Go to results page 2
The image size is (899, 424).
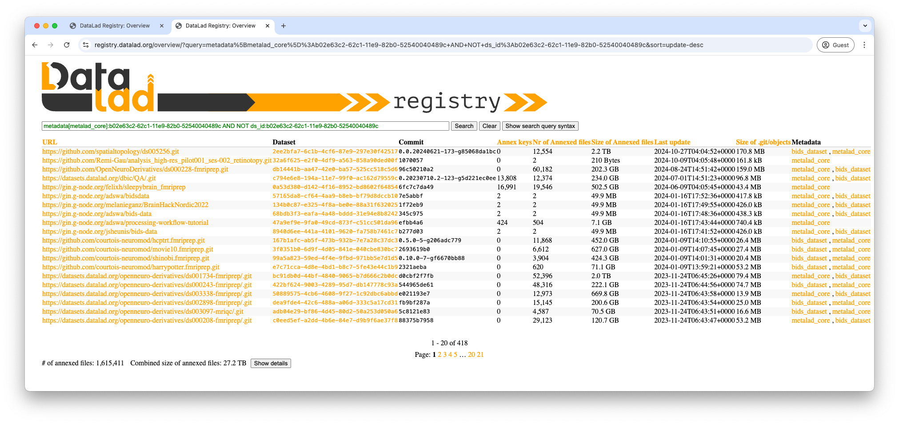pos(440,355)
